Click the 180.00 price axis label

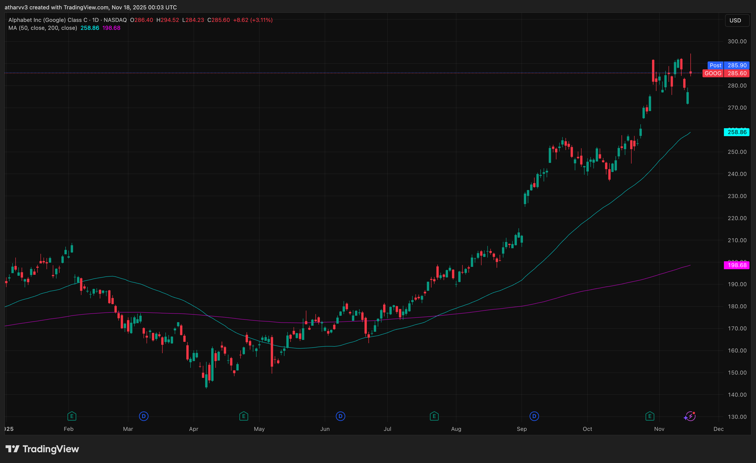[737, 307]
